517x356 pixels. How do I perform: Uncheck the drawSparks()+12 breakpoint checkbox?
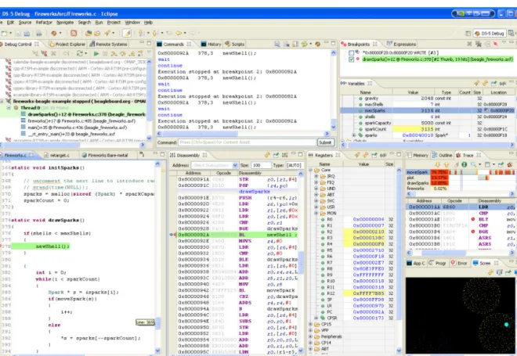point(351,59)
